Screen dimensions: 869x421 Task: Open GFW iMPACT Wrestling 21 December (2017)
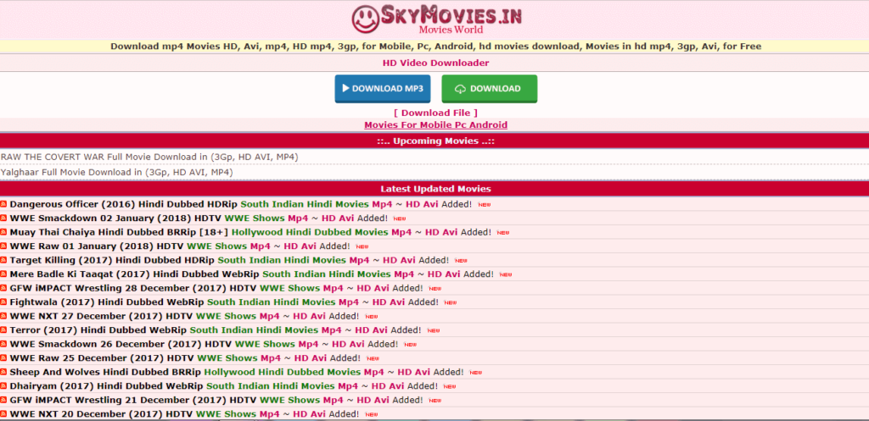pyautogui.click(x=133, y=400)
